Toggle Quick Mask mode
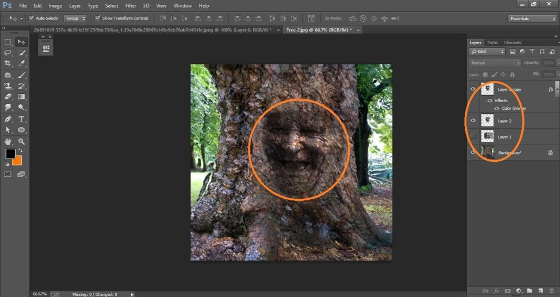Screen dimensions: 560x297 pyautogui.click(x=8, y=174)
